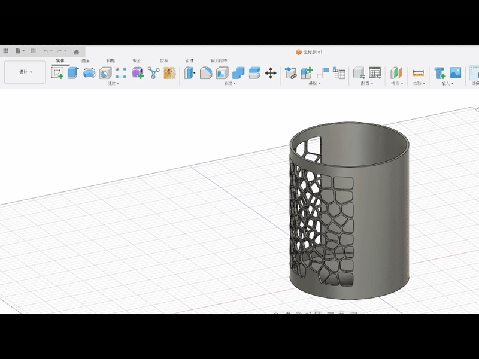Expand the 构造 panel dropdown
479x359 pixels.
click(x=397, y=83)
